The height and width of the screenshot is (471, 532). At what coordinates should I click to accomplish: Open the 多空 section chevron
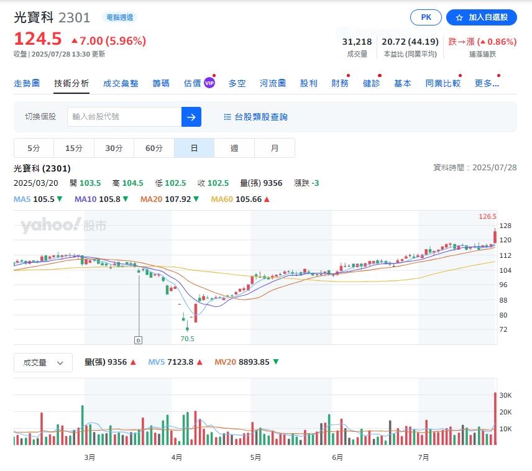click(x=237, y=81)
